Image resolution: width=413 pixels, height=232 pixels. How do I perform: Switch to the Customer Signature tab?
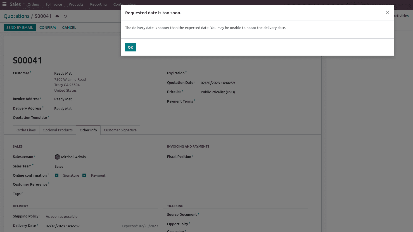coord(120,130)
